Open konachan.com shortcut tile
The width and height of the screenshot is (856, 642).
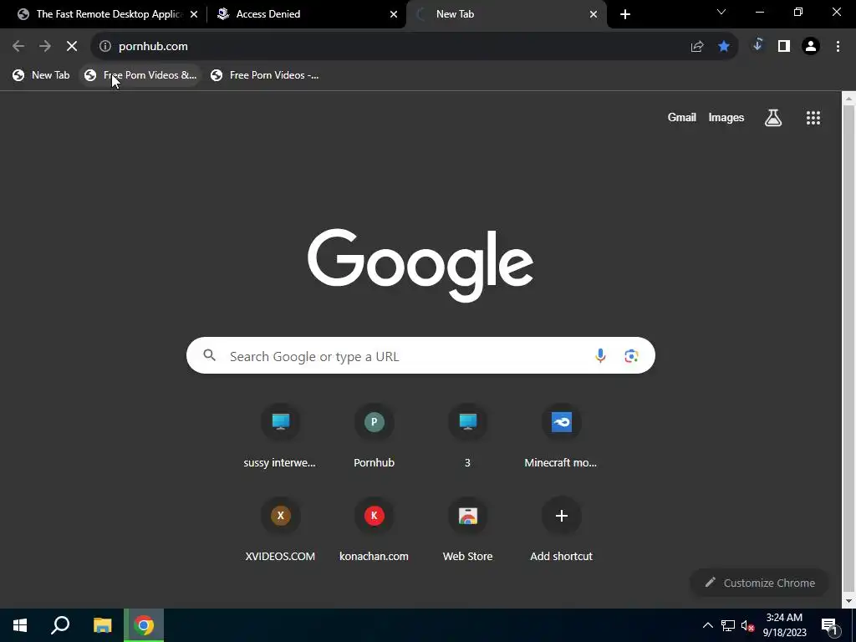[x=374, y=529]
